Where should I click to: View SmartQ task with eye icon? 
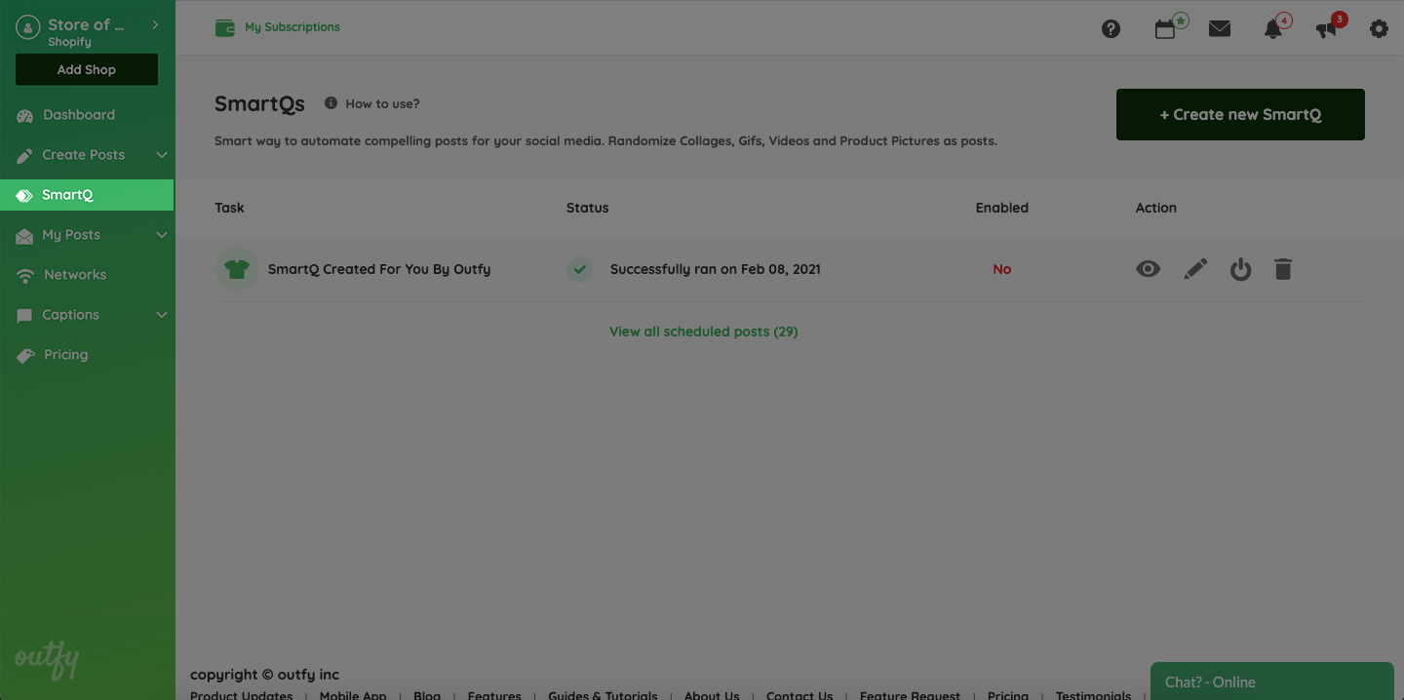tap(1149, 269)
